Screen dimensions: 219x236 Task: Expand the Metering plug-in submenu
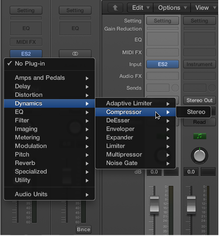pyautogui.click(x=49, y=137)
